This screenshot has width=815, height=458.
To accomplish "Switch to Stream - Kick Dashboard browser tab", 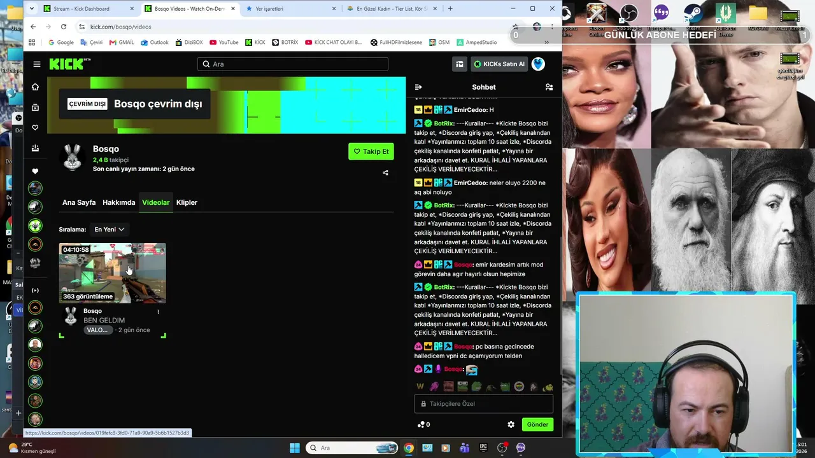I will [90, 9].
